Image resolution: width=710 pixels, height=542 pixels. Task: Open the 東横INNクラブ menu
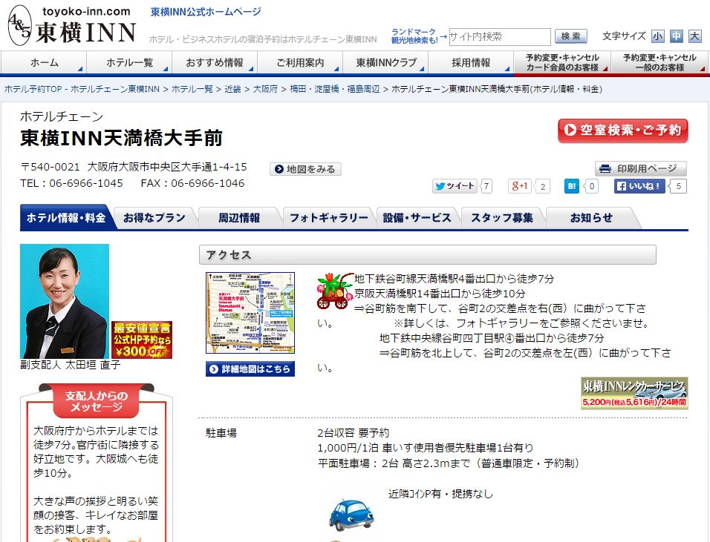click(385, 62)
